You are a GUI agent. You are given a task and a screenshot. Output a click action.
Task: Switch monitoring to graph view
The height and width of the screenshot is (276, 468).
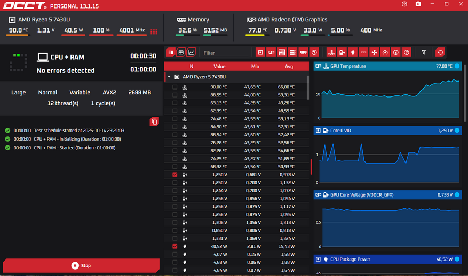(x=192, y=52)
